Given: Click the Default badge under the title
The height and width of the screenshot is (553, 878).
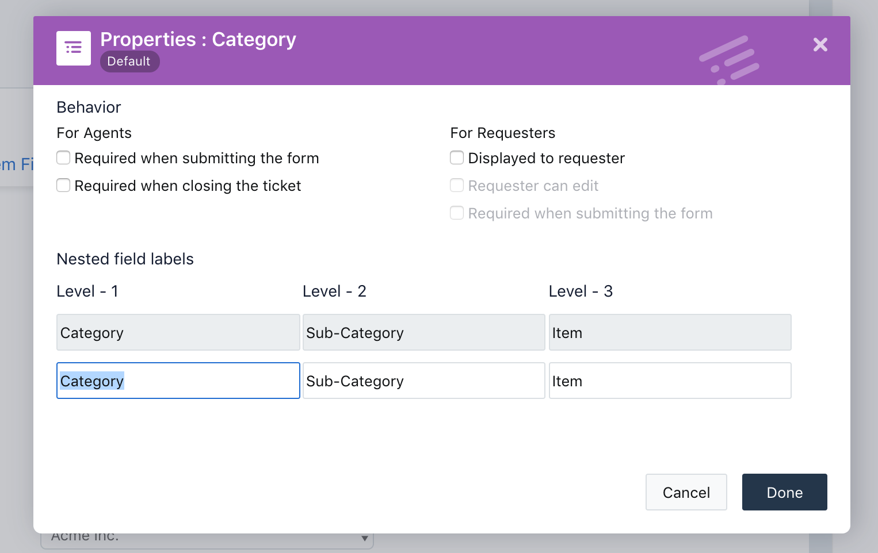Looking at the screenshot, I should click(x=129, y=62).
